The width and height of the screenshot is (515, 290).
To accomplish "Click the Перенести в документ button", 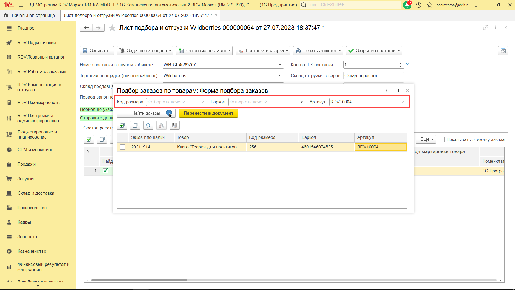I will [x=208, y=113].
